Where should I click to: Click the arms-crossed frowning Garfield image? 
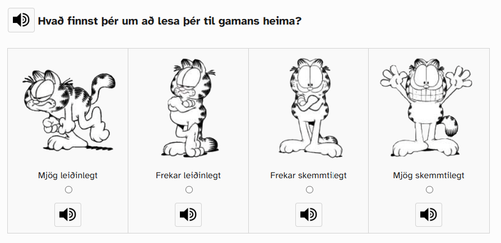pos(189,106)
